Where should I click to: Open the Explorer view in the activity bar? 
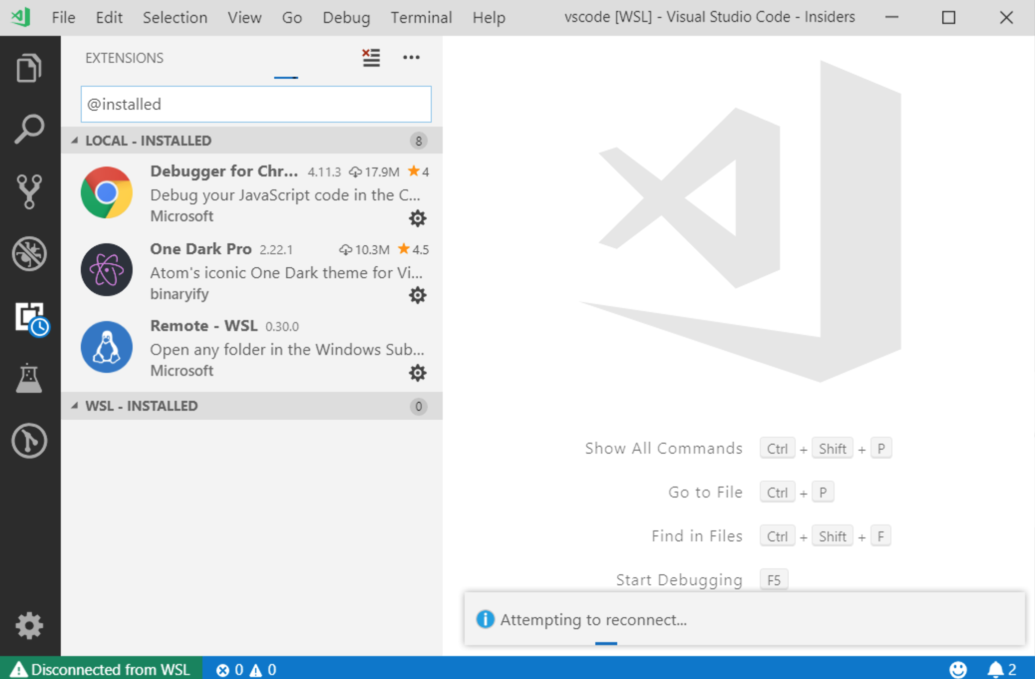click(x=29, y=67)
